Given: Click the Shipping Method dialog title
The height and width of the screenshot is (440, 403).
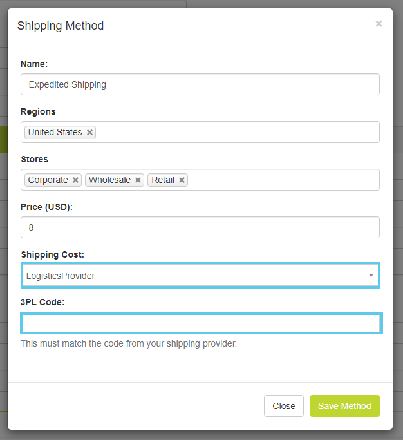Looking at the screenshot, I should point(61,26).
